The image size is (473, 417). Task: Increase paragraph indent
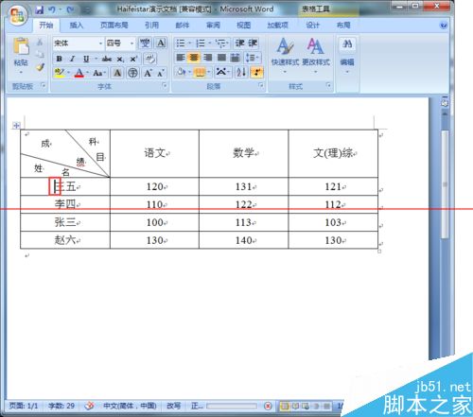tap(253, 43)
